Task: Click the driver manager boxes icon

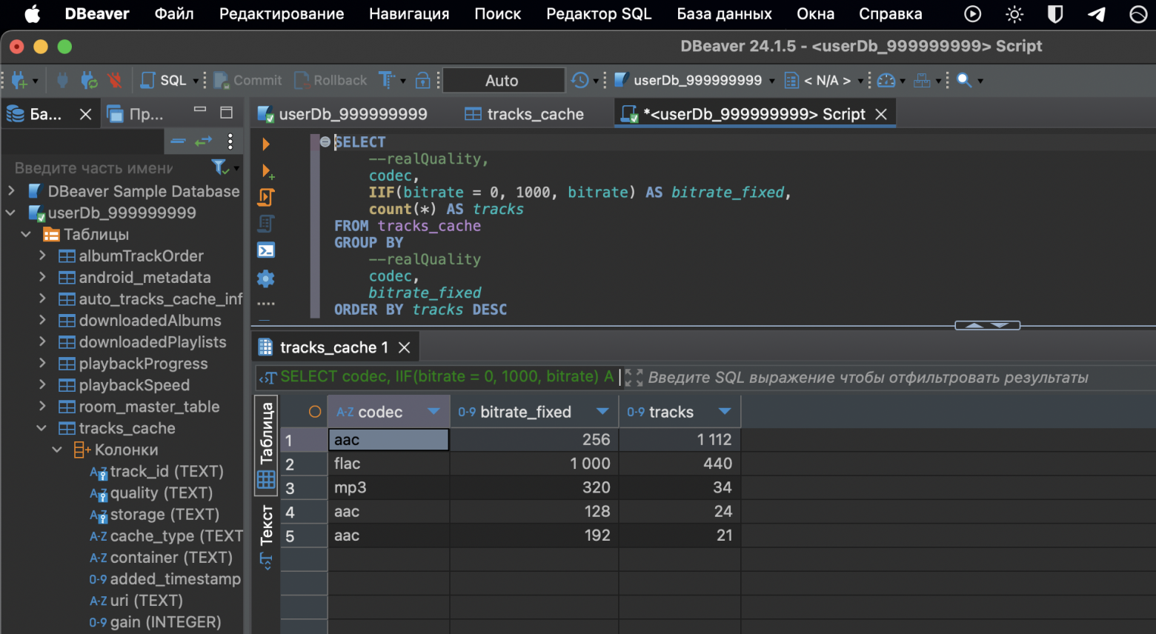Action: coord(922,80)
